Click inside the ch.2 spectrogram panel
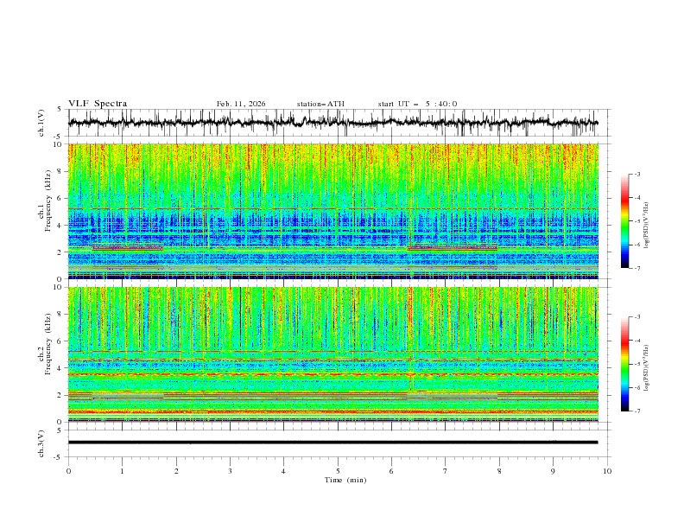The height and width of the screenshot is (529, 684). click(332, 354)
